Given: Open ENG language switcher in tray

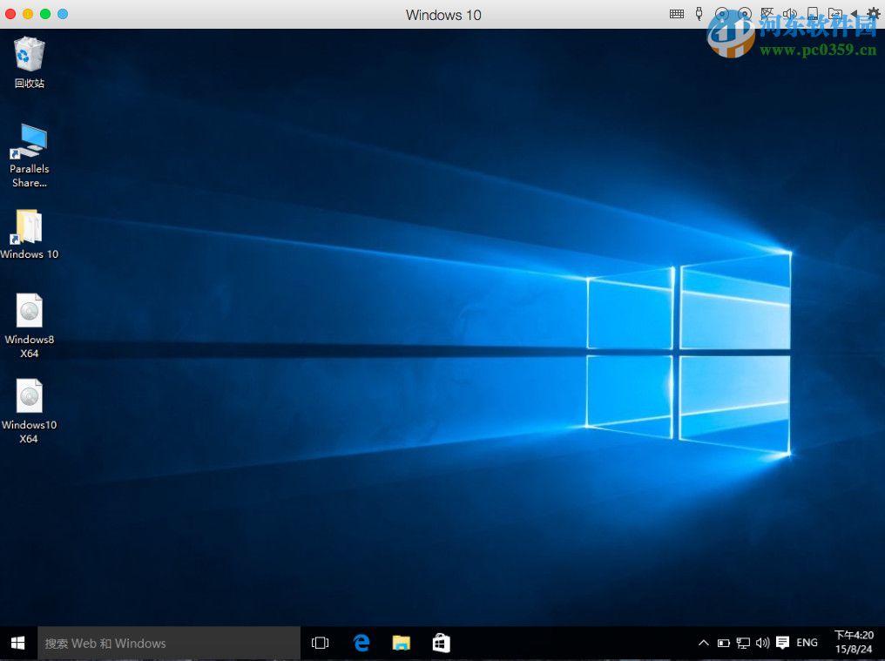Looking at the screenshot, I should [x=807, y=643].
